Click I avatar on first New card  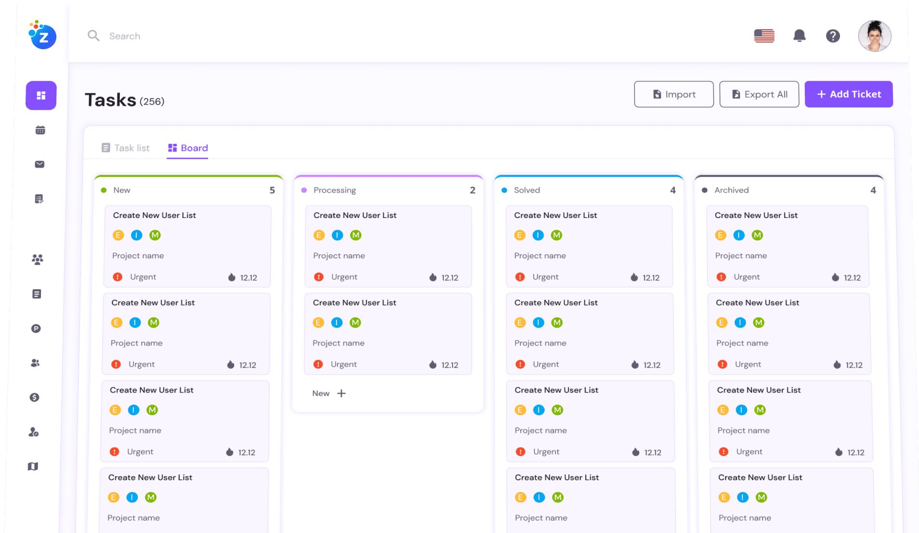point(137,235)
